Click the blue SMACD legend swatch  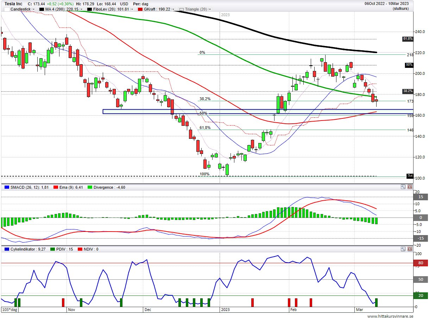(7, 187)
